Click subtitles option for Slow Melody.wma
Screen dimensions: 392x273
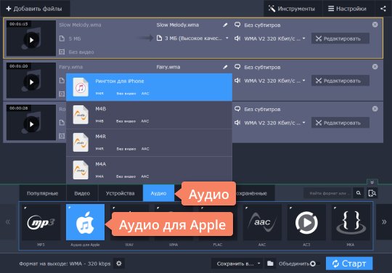click(x=258, y=25)
